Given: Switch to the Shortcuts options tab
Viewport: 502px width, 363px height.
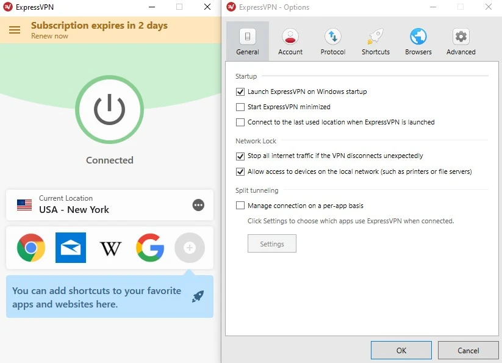Looking at the screenshot, I should [376, 41].
